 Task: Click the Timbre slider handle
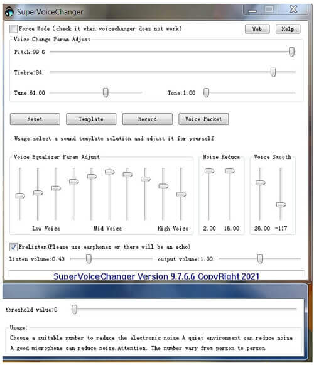pyautogui.click(x=273, y=72)
